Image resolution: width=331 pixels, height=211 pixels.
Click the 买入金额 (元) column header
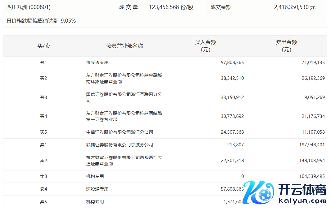click(206, 46)
